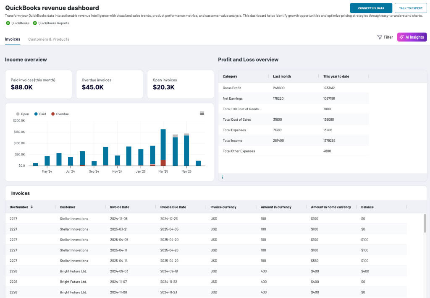The width and height of the screenshot is (430, 298).
Task: Open the AI Insights button
Action: pos(412,37)
